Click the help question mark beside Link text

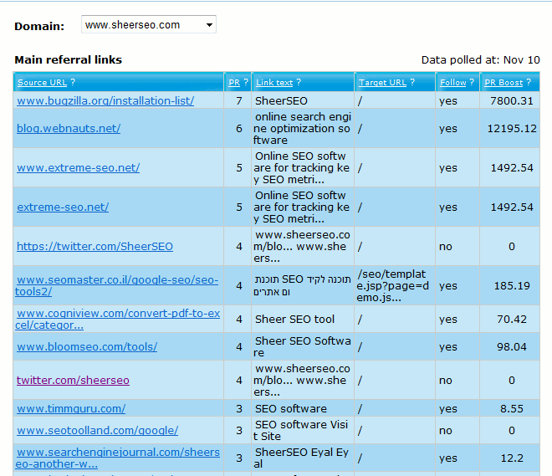coord(299,82)
